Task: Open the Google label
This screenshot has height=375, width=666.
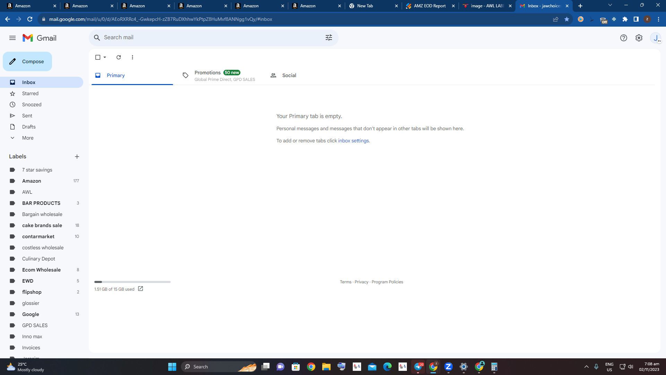Action: point(42,314)
